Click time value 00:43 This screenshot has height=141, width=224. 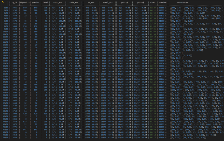coord(153,53)
